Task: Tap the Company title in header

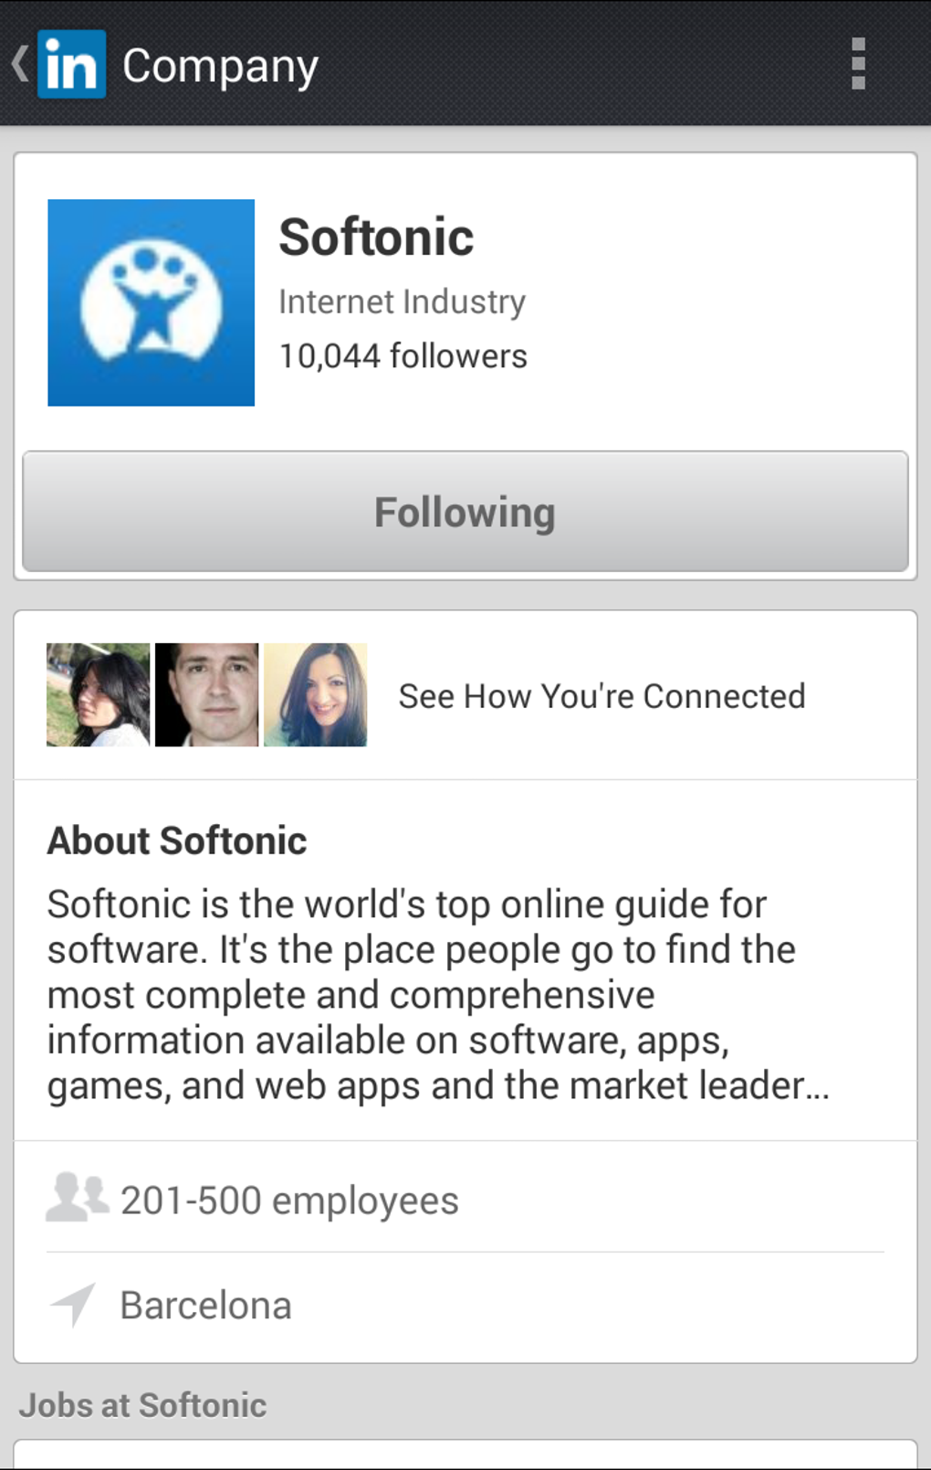Action: 220,66
